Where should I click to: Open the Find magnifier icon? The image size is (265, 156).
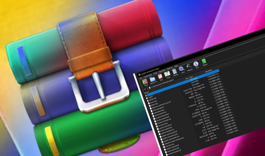pos(182,69)
